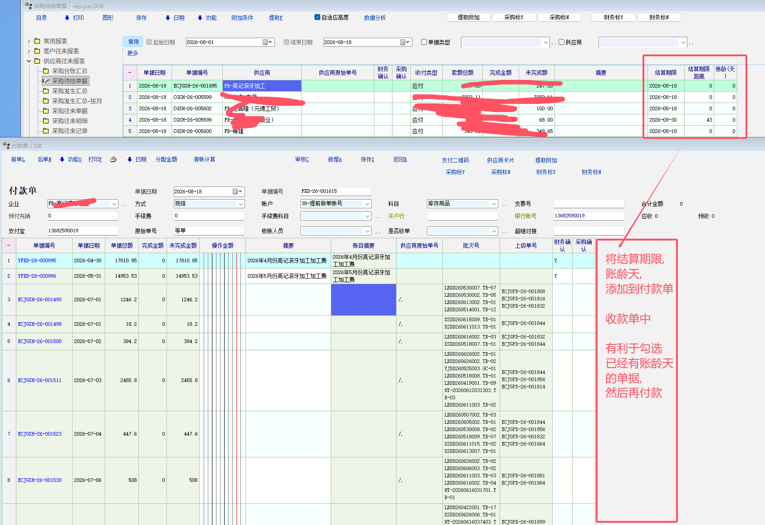Viewport: 765px width, 525px height.
Task: Click folder icon beside 常用报表
Action: pos(37,41)
